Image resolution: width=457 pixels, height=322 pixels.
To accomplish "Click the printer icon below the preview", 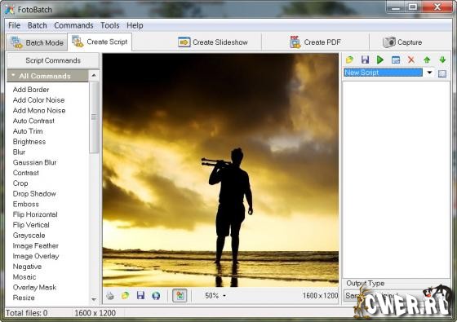I will 110,296.
